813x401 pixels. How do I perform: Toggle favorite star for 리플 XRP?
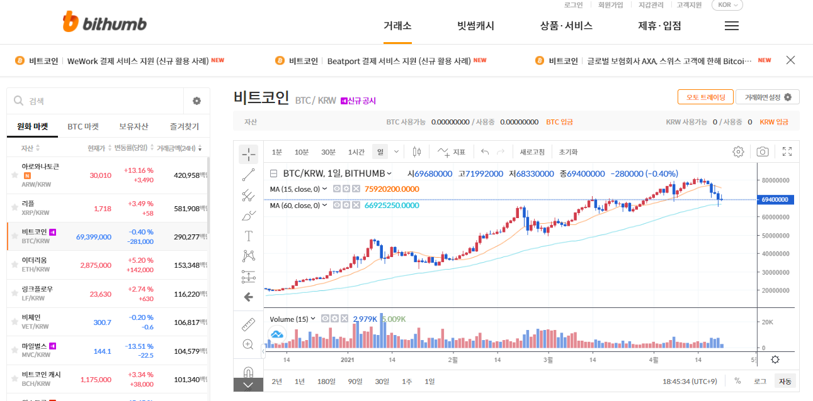pyautogui.click(x=14, y=208)
